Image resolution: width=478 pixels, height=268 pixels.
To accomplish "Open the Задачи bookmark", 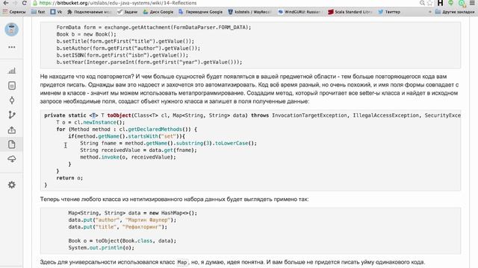I will (128, 12).
